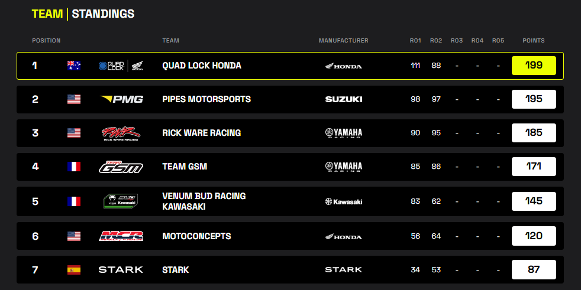Click the MANUFACTURER column header
581x290 pixels.
(x=343, y=41)
